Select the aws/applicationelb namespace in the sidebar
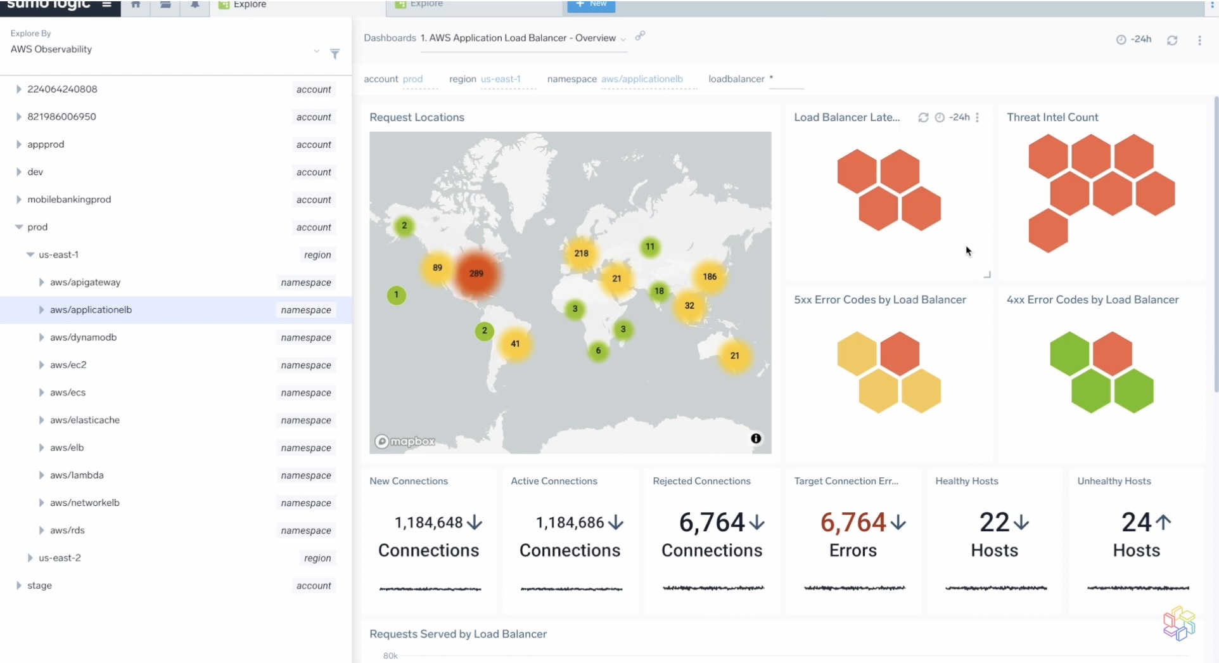The width and height of the screenshot is (1219, 663). coord(91,310)
